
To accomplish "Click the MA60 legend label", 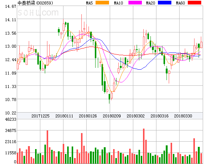I will tap(180, 3).
